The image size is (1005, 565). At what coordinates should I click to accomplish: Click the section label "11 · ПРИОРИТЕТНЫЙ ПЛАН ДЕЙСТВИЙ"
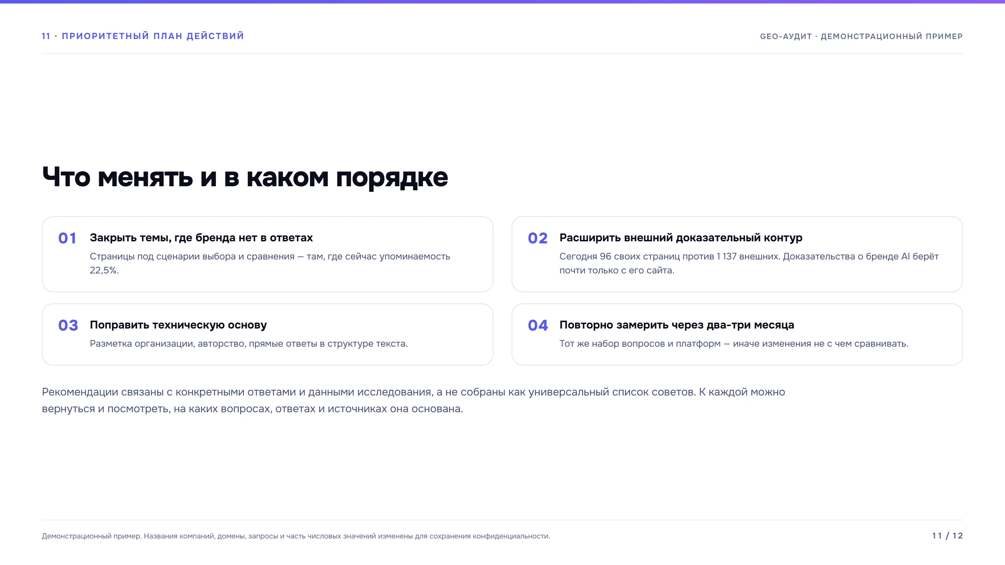point(143,36)
